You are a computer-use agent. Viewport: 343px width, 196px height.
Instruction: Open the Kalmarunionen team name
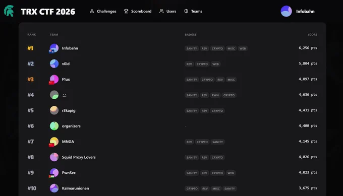click(75, 188)
